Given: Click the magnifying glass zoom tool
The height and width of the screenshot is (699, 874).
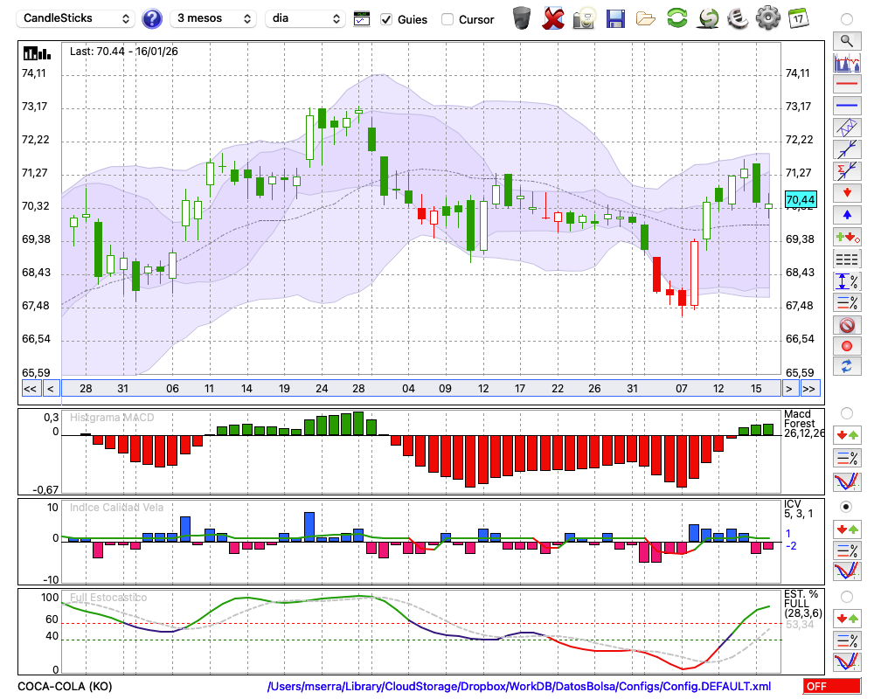Looking at the screenshot, I should [846, 40].
